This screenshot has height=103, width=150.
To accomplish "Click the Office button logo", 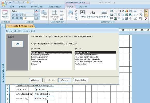I will tap(4, 4).
